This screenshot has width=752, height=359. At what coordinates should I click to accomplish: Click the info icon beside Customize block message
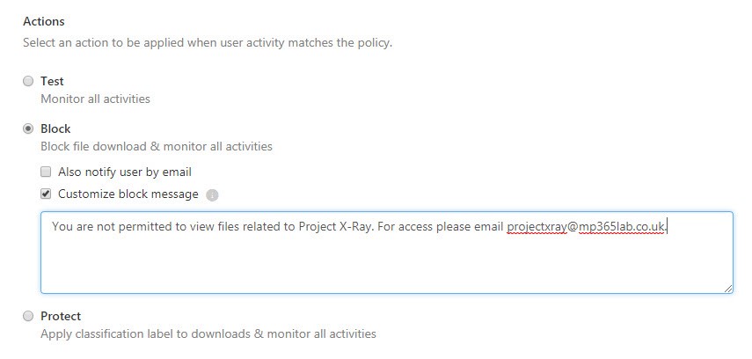click(212, 195)
